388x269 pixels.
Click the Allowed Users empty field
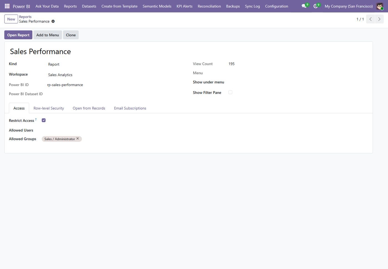[x=205, y=130]
